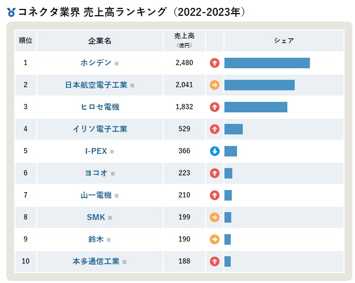Click the ※ mark next to SMK
This screenshot has height=283, width=355.
coord(110,218)
